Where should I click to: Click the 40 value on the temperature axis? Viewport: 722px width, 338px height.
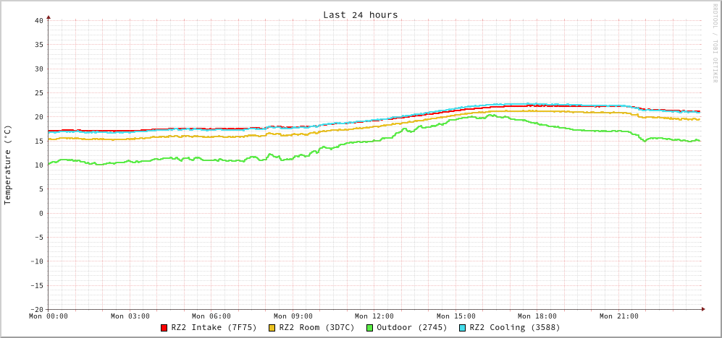(38, 20)
